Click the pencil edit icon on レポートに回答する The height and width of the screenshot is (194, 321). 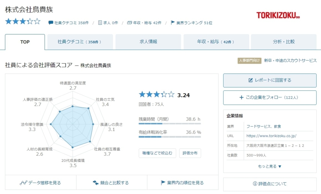click(250, 80)
